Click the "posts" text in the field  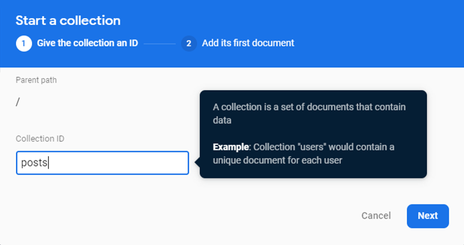34,163
